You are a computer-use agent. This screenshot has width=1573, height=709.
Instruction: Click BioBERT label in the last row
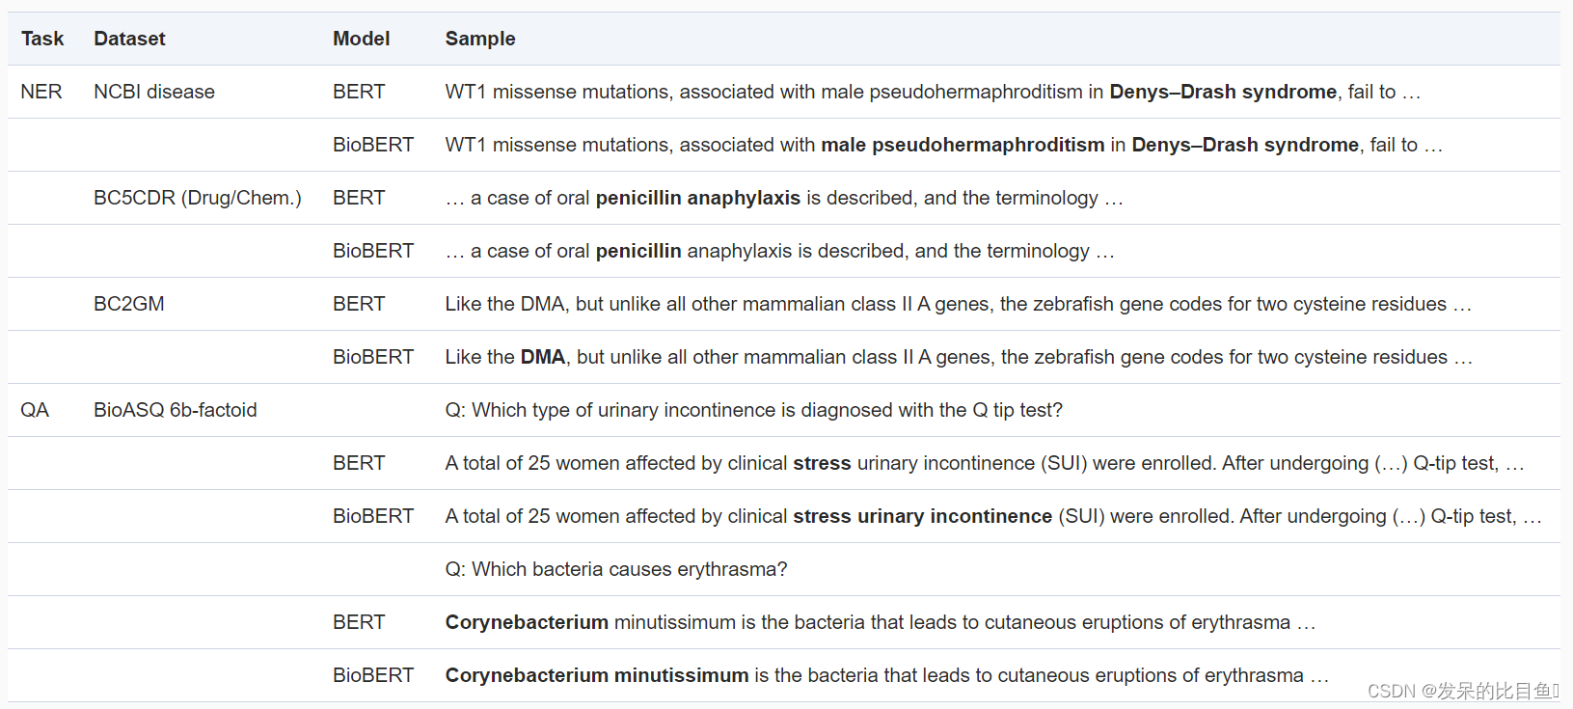tap(373, 675)
